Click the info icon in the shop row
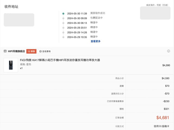 click(x=169, y=51)
